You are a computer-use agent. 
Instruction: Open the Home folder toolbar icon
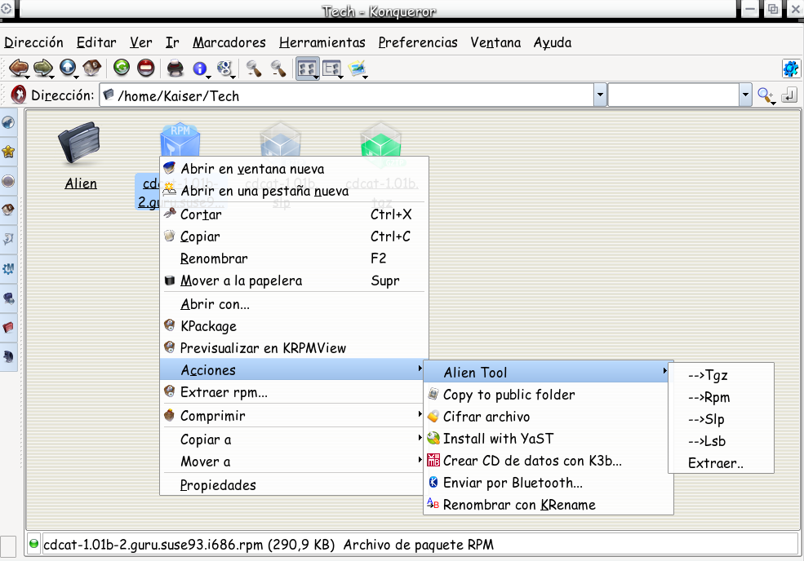(92, 68)
